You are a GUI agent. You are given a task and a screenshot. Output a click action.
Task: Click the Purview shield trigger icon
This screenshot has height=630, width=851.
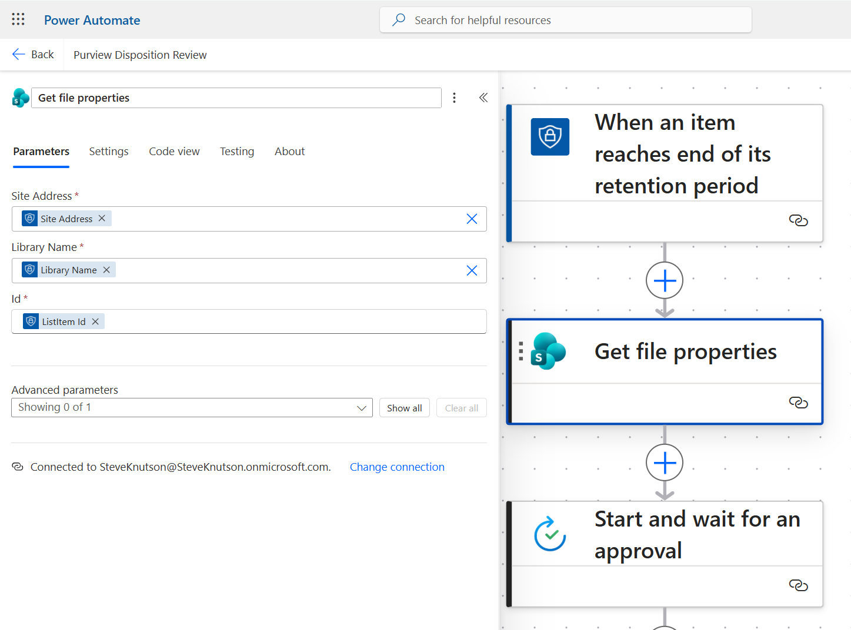pyautogui.click(x=550, y=137)
